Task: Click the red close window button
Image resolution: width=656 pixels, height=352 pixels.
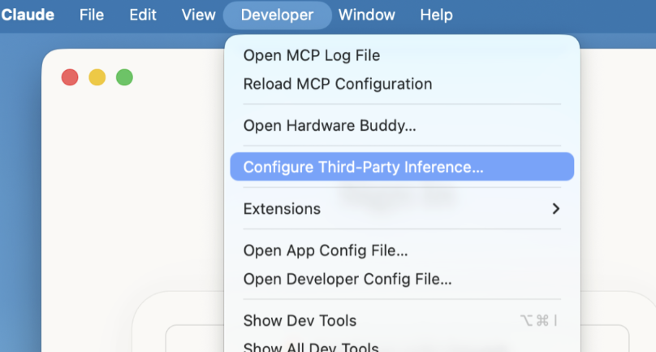Action: (x=70, y=77)
